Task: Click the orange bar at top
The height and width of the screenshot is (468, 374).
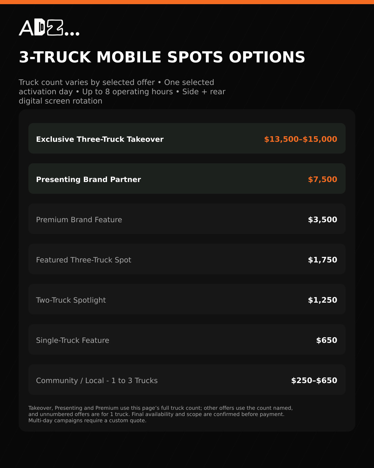Action: tap(187, 2)
